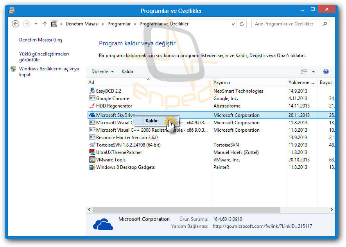Screen dimensions: 346x247
Task: Click product version 16.4.6013.0910 value
Action: click(x=227, y=219)
